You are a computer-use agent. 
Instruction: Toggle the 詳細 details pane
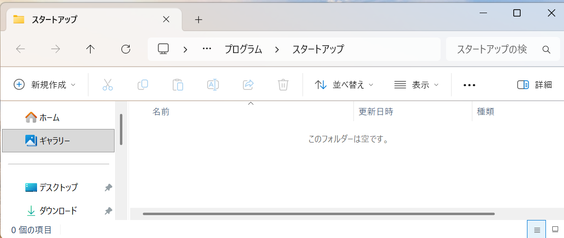(534, 85)
